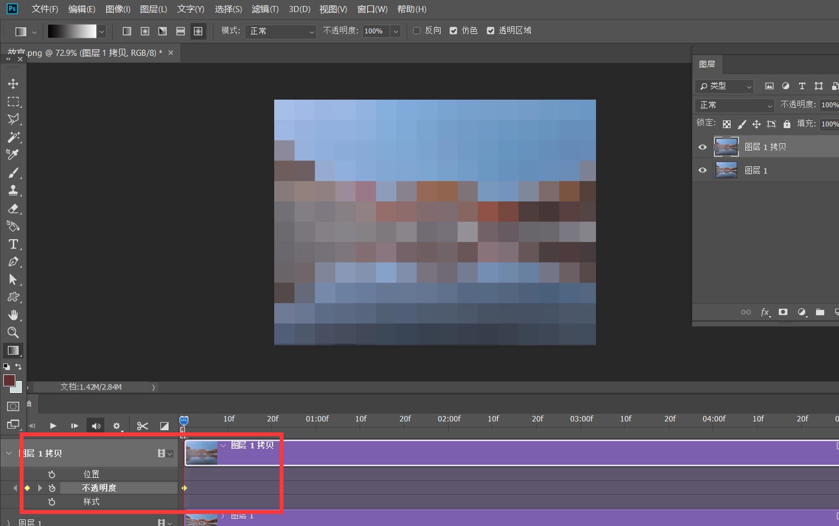Viewport: 839px width, 526px height.
Task: Select the Polygonal Lasso tool
Action: [x=13, y=119]
